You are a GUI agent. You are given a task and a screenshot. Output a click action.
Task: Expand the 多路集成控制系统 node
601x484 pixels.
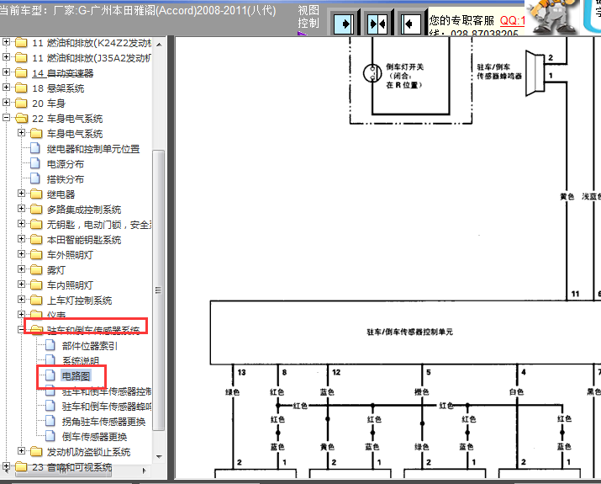tap(22, 209)
